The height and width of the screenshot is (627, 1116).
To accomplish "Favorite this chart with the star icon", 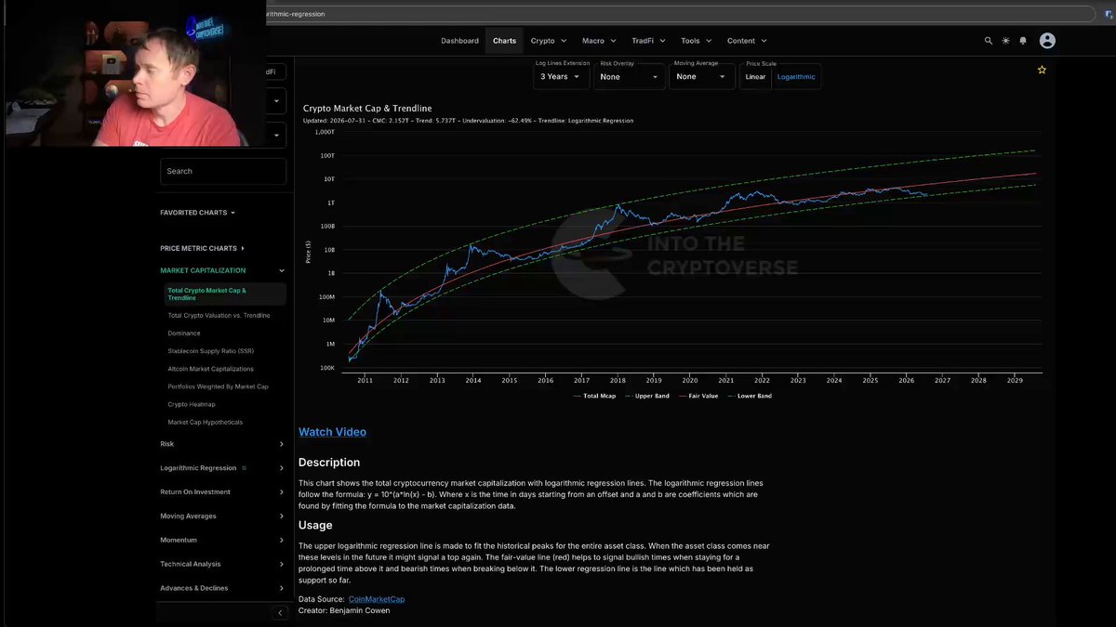I will coord(1042,70).
